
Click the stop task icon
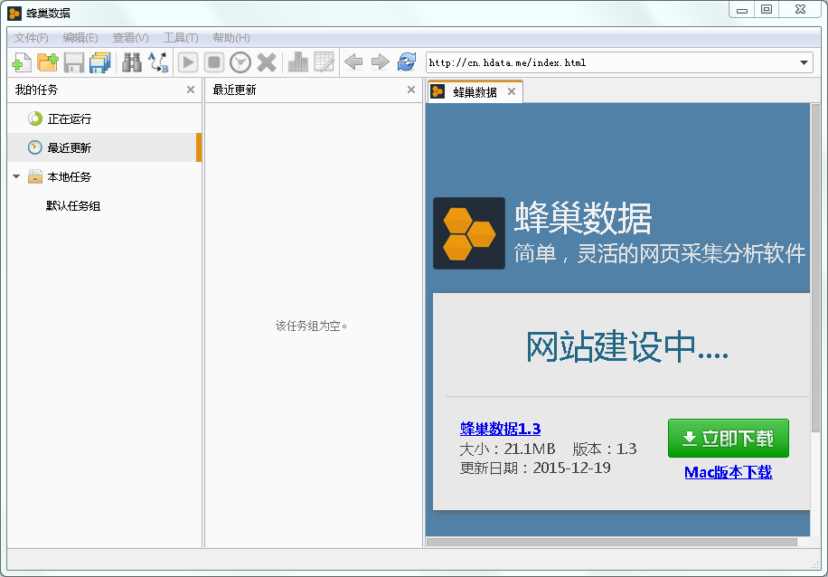(x=214, y=62)
